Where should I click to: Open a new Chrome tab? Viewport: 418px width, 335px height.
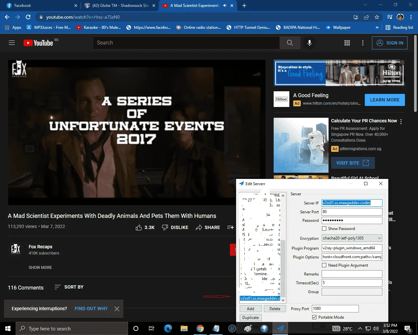244,6
